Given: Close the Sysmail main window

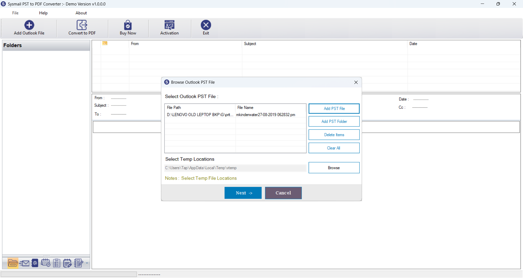Looking at the screenshot, I should [x=514, y=4].
